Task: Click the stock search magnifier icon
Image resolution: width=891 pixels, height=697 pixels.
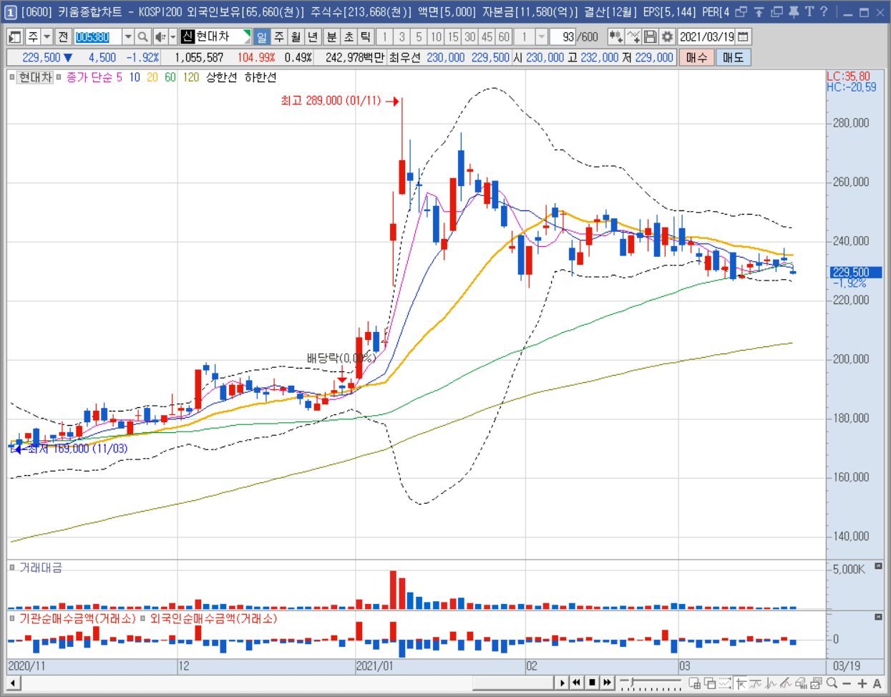Action: click(143, 36)
